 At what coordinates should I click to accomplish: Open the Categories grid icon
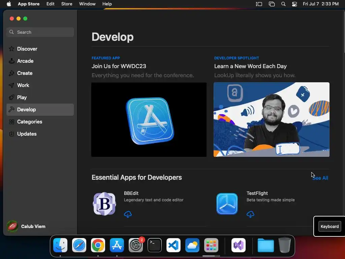pos(11,121)
